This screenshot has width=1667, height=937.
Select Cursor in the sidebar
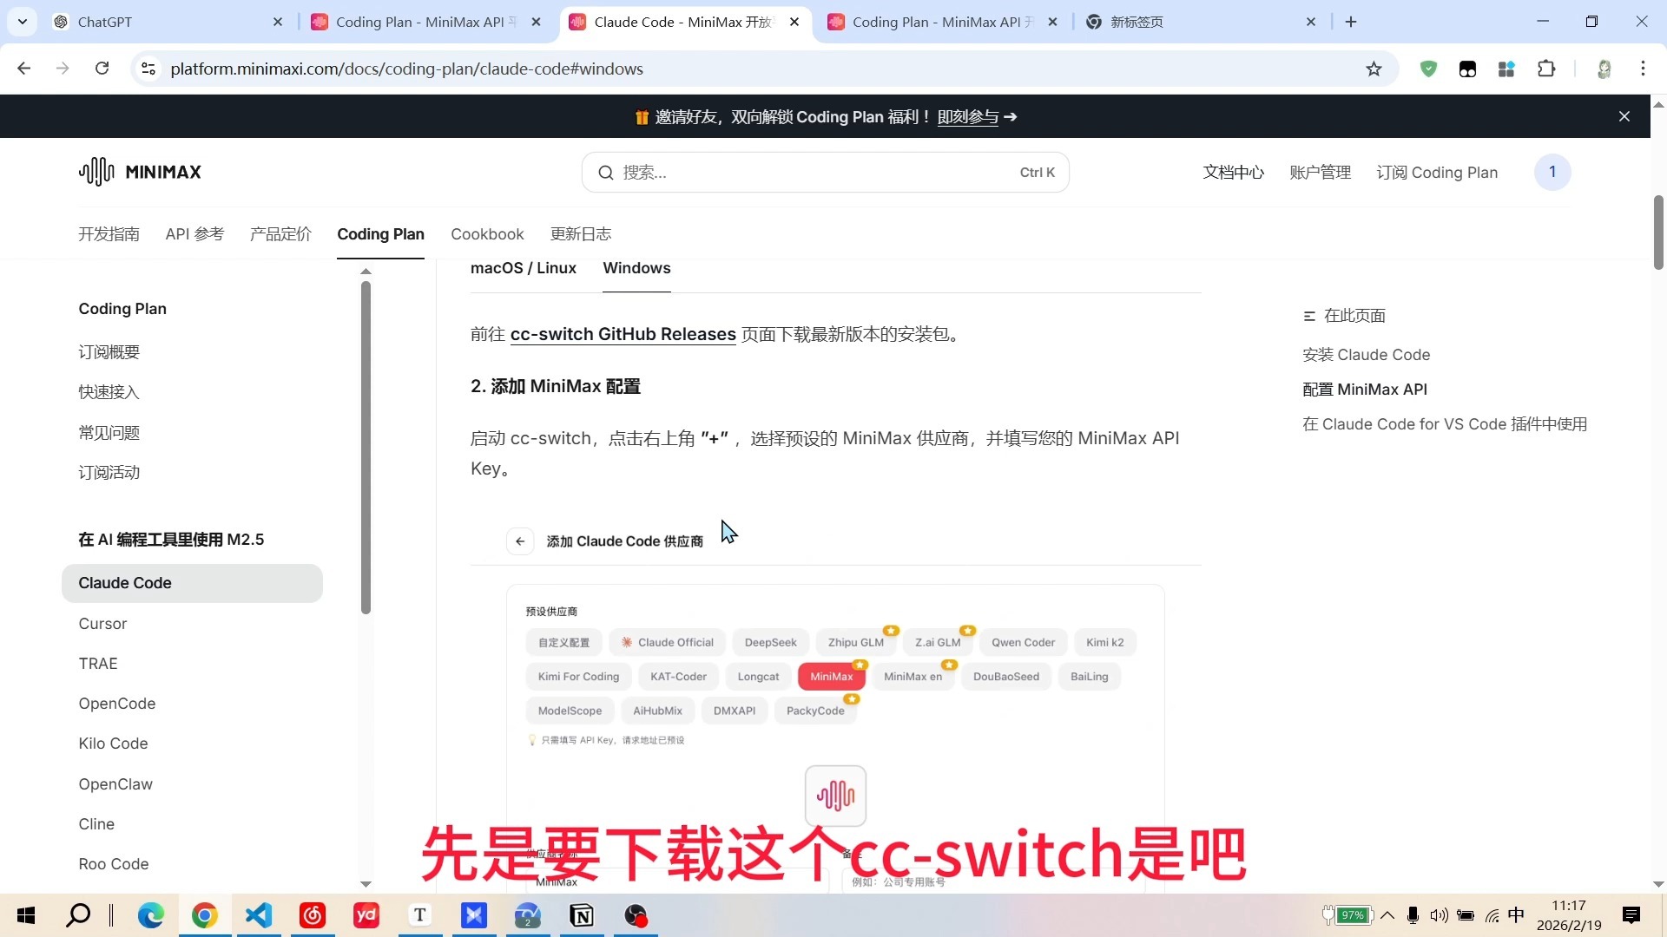click(x=102, y=624)
